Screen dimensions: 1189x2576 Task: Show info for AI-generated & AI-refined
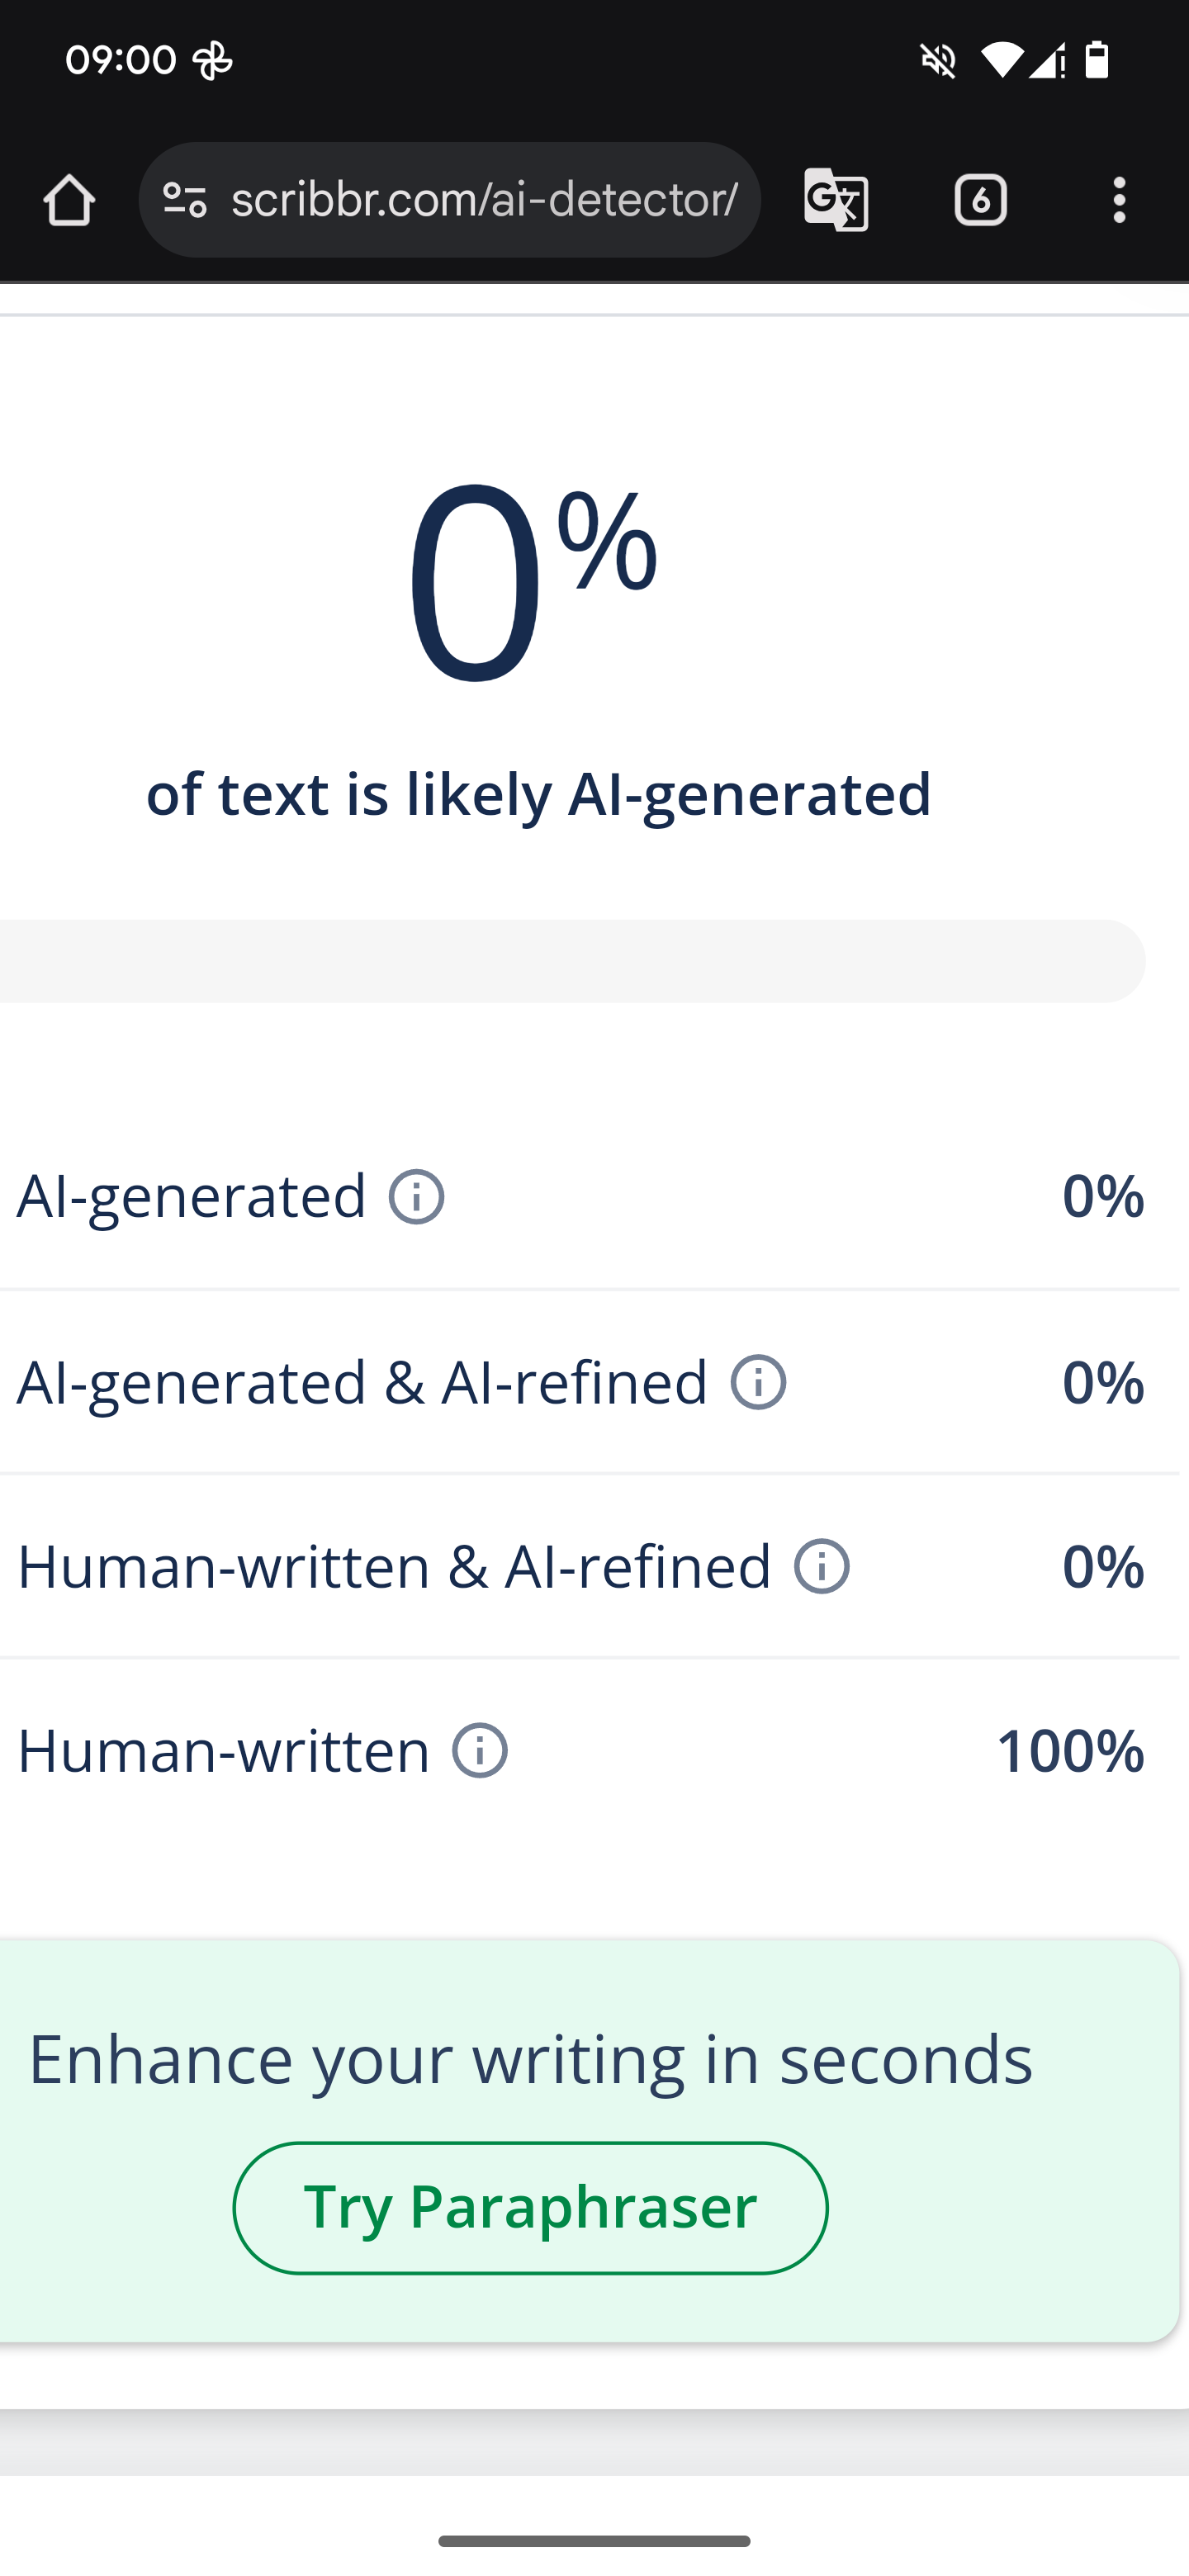pyautogui.click(x=759, y=1383)
